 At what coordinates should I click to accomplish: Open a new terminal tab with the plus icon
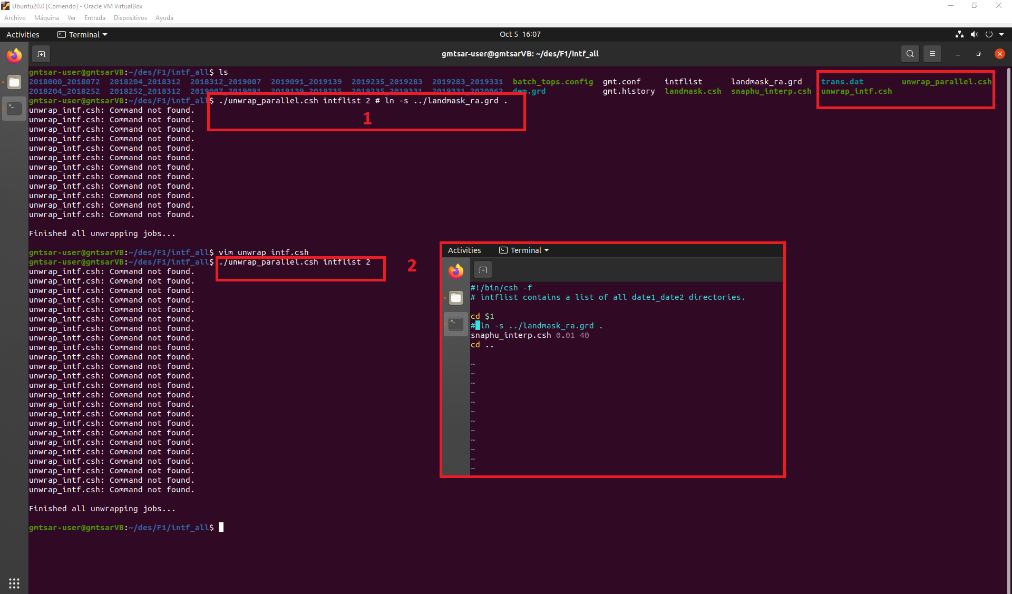click(x=41, y=54)
